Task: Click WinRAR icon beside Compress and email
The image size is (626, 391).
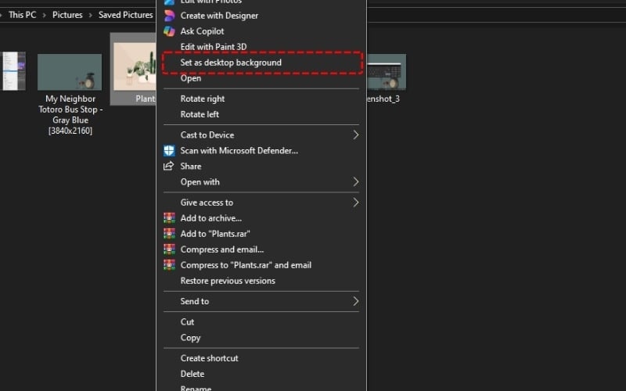Action: (x=168, y=249)
